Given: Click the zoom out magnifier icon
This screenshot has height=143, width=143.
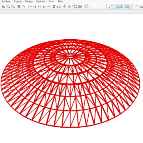Looking at the screenshot, I should 13,6.
